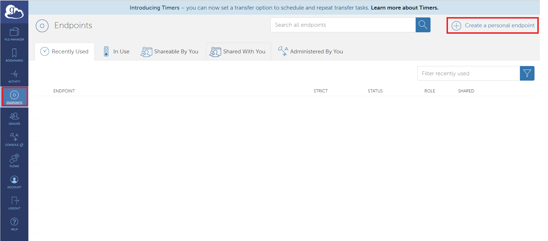Switch to the Recently Used tab
This screenshot has width=548, height=241.
click(x=65, y=52)
